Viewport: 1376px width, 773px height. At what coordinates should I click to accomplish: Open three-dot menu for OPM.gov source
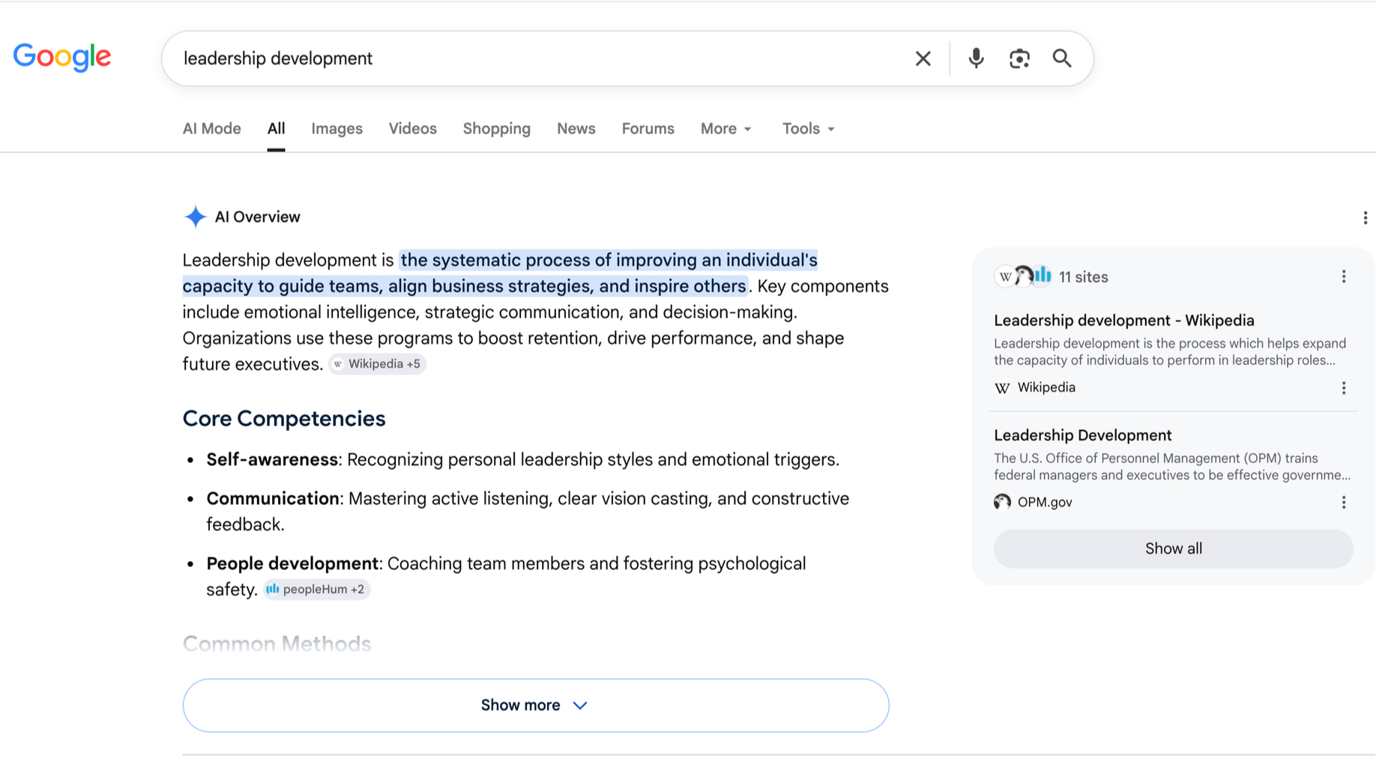[1343, 503]
